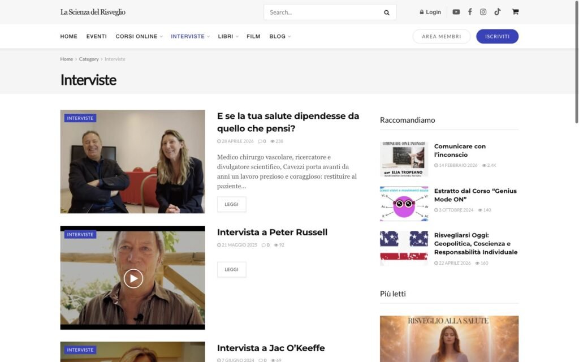Open 'Risvegliarsi Oggi: Geopolitica' article
The image size is (579, 362).
click(476, 244)
